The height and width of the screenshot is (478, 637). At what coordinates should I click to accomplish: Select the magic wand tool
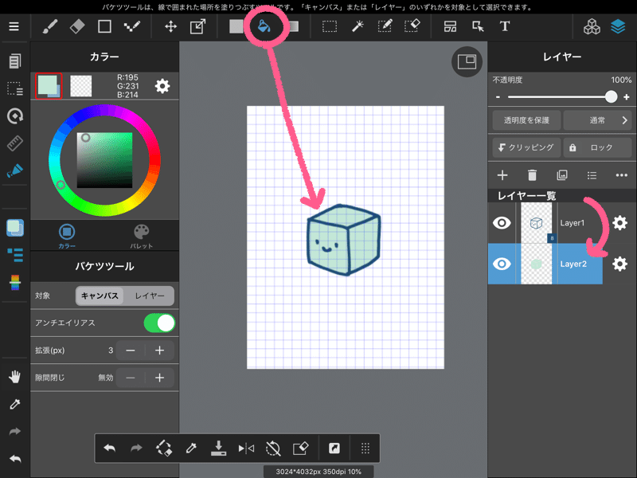click(358, 27)
